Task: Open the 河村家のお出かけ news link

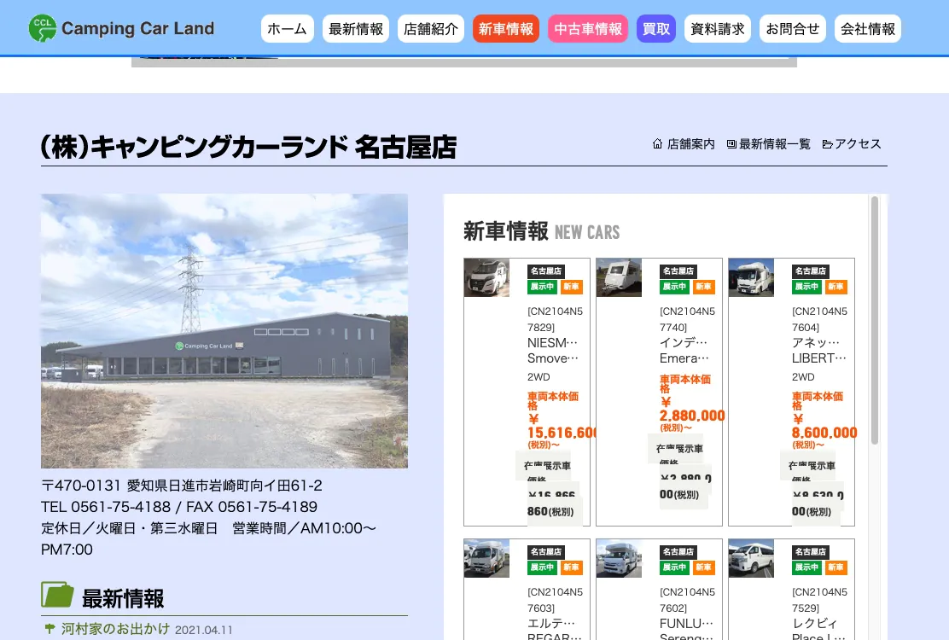Action: (x=115, y=629)
